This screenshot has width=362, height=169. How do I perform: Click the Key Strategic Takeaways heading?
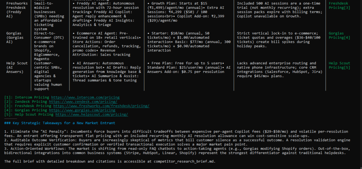59,123
